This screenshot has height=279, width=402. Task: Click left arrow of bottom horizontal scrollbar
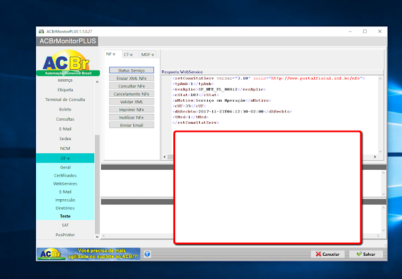(x=104, y=236)
